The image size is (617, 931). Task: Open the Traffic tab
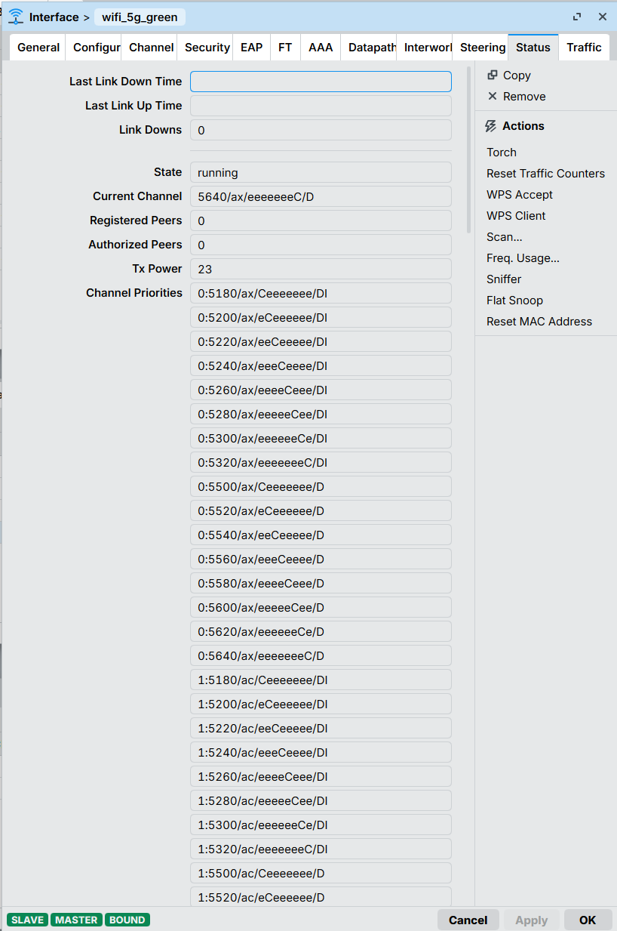tap(585, 47)
